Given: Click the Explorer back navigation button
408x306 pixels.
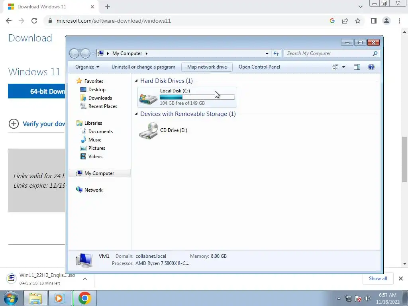Looking at the screenshot, I should 74,53.
